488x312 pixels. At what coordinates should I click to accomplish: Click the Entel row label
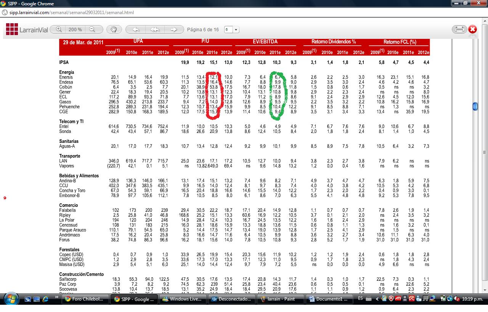pyautogui.click(x=64, y=126)
